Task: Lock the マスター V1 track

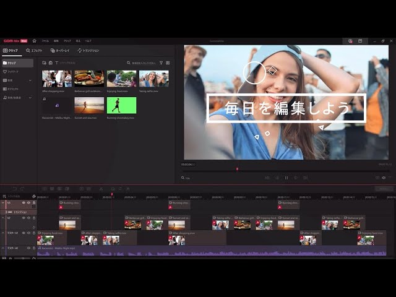Action: coord(34,233)
